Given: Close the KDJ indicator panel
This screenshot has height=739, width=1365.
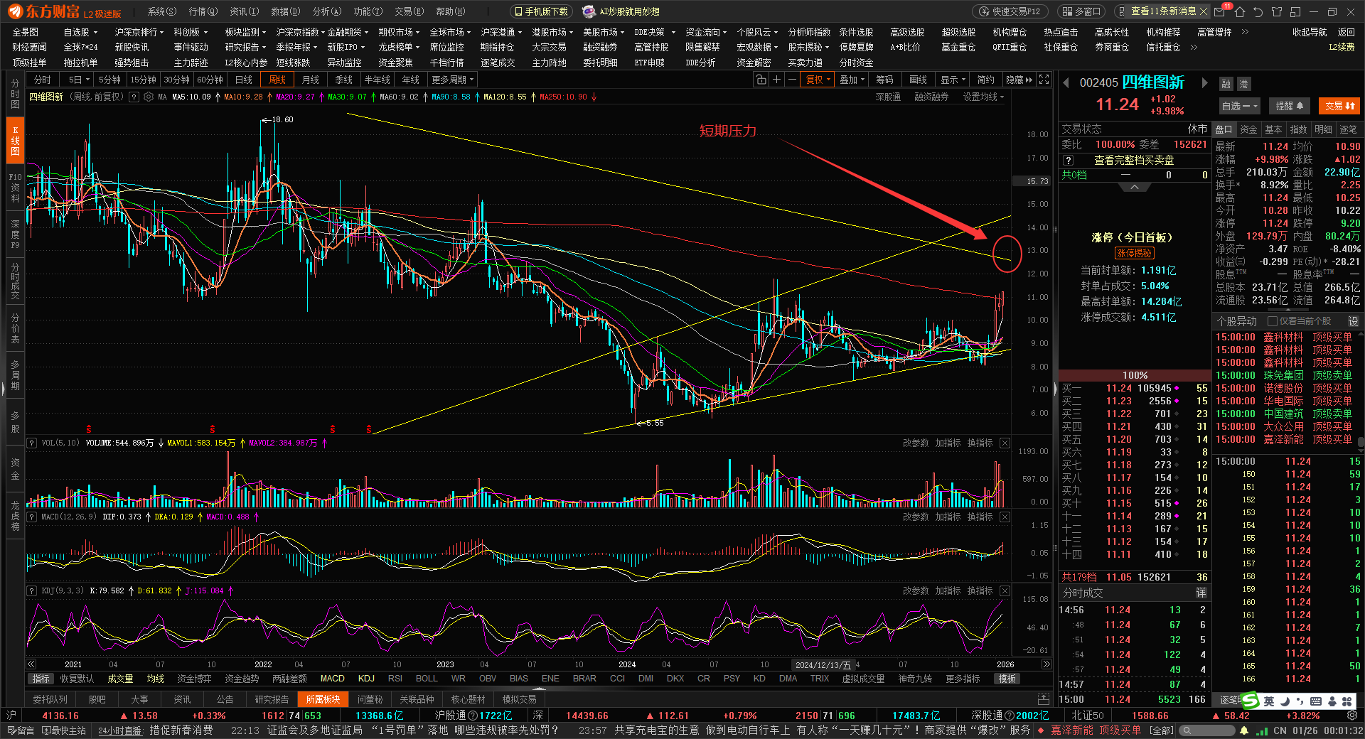Looking at the screenshot, I should tap(1005, 590).
